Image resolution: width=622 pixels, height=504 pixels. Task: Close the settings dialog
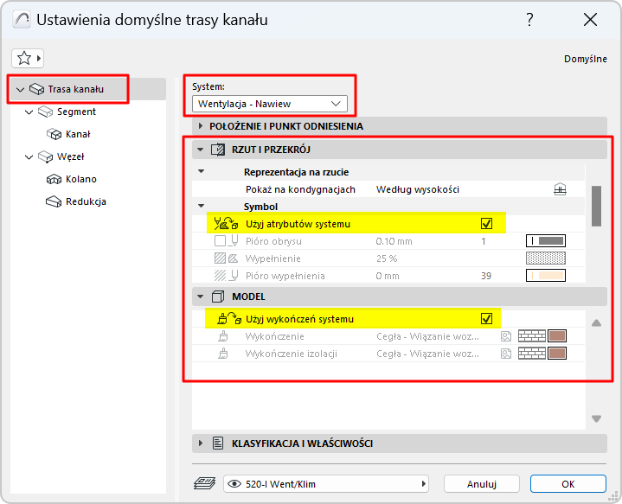pos(590,19)
